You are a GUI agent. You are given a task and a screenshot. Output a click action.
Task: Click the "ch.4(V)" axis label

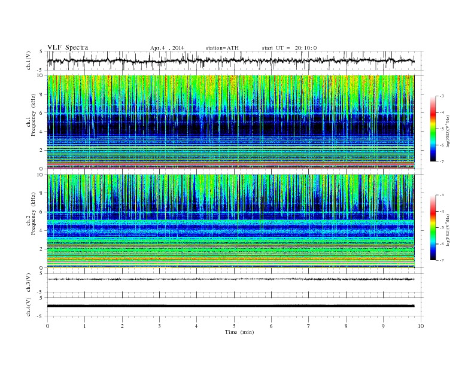point(29,307)
